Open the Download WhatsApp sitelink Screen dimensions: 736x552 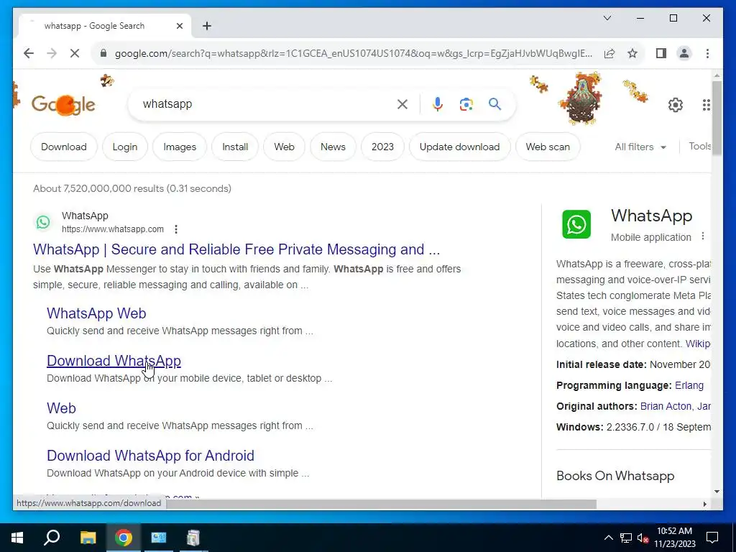[114, 361]
